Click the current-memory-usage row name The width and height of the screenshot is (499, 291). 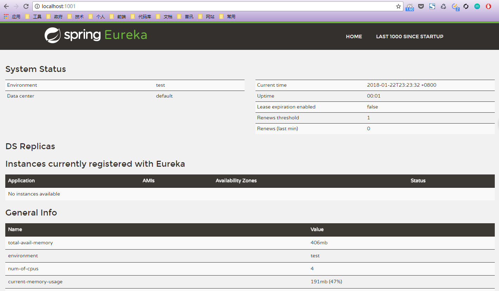click(35, 282)
